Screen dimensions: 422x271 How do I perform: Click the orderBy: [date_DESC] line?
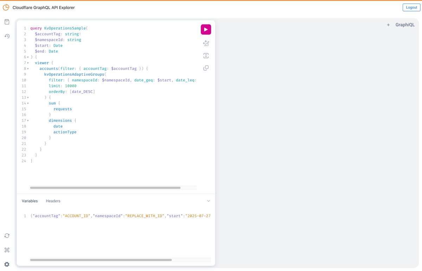click(x=72, y=92)
